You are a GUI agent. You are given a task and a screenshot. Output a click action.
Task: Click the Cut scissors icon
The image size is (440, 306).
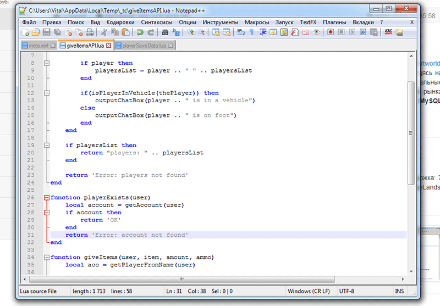[x=104, y=32]
